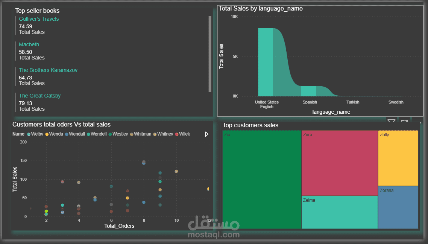Highlight Whitman in the scatter legend
This screenshot has height=244, width=428.
pos(141,134)
